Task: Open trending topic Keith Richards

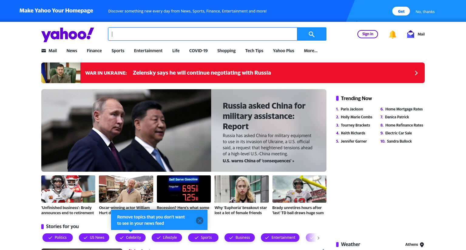Action: pos(353,133)
